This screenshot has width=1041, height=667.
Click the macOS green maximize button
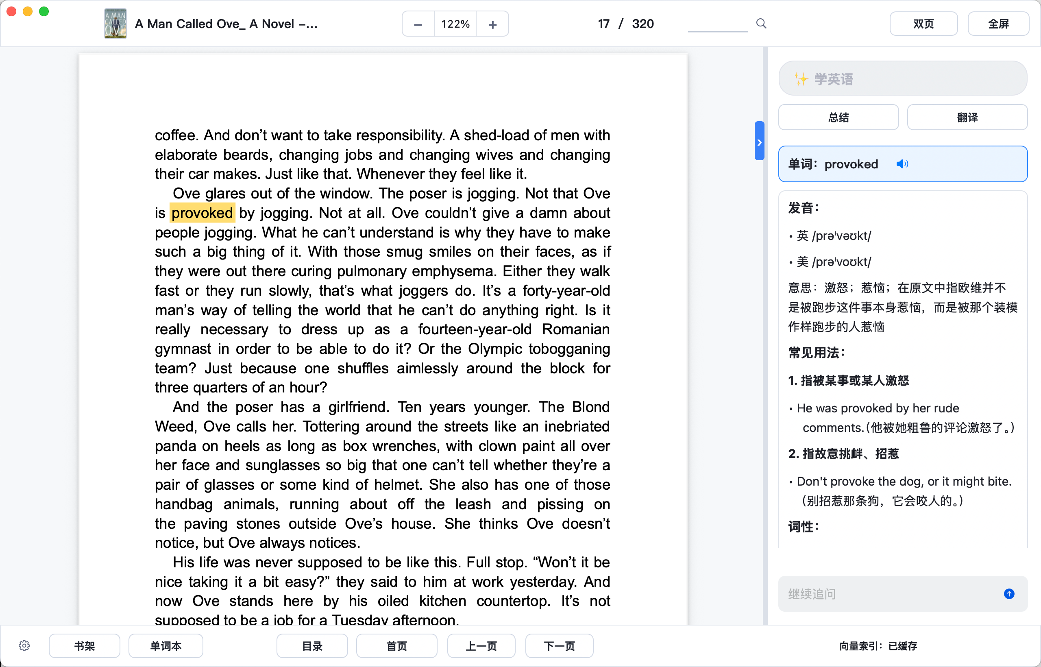[x=44, y=11]
